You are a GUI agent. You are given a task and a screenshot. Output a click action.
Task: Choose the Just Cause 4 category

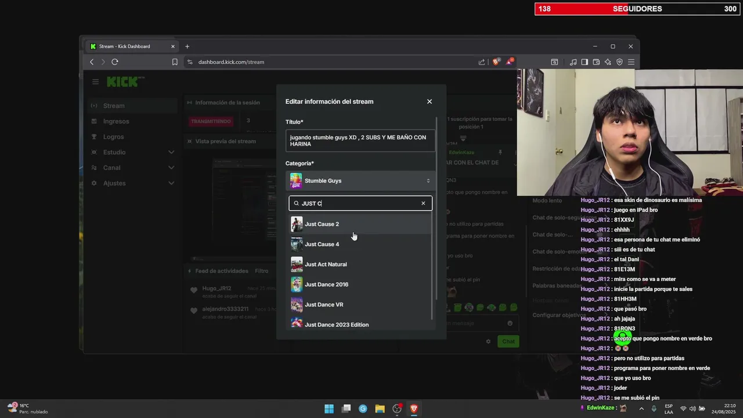point(360,244)
